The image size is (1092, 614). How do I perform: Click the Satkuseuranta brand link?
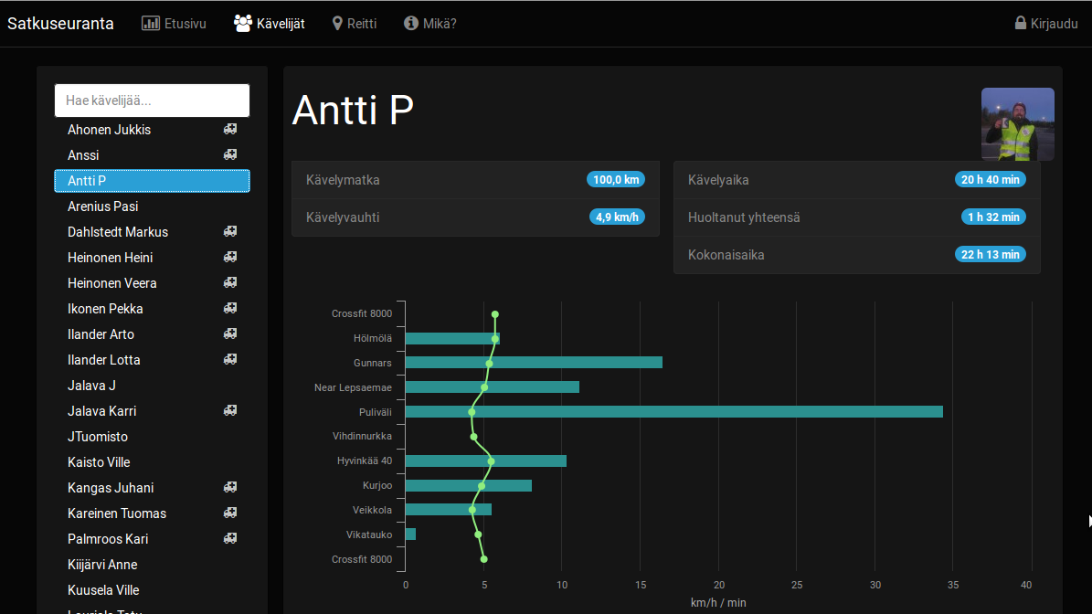pyautogui.click(x=60, y=23)
